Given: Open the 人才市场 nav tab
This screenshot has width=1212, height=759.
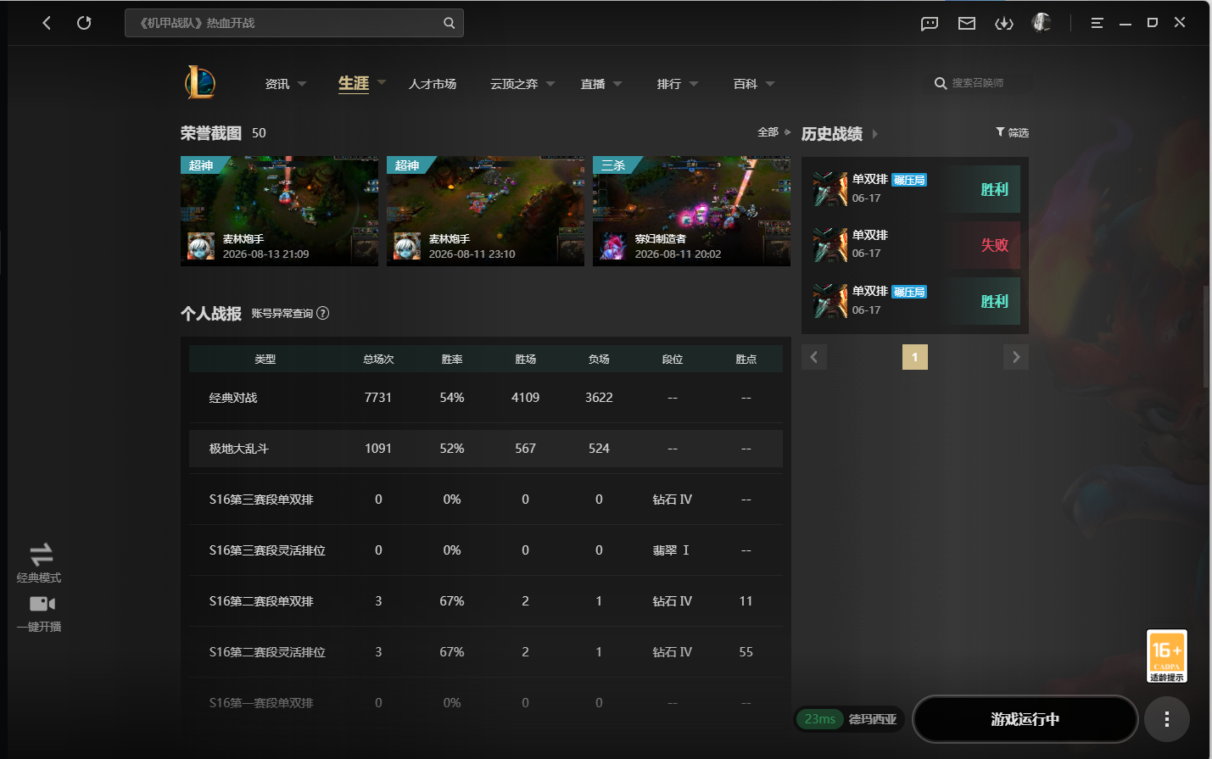Looking at the screenshot, I should pos(433,84).
